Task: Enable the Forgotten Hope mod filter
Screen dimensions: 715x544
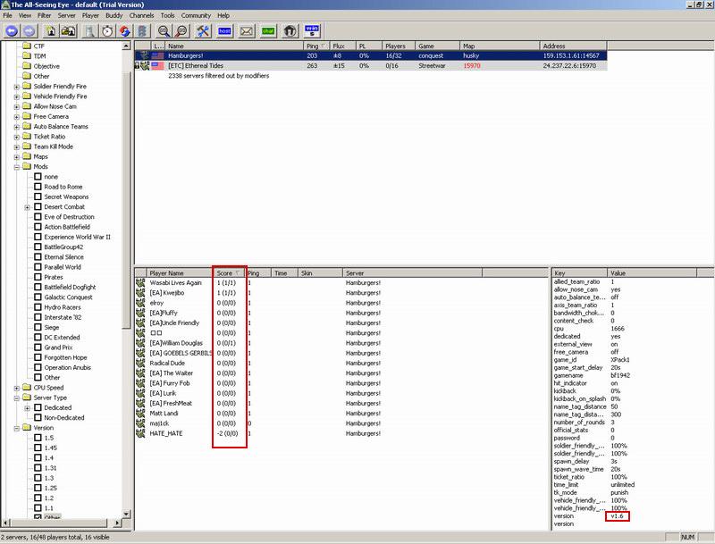Action: [x=38, y=357]
